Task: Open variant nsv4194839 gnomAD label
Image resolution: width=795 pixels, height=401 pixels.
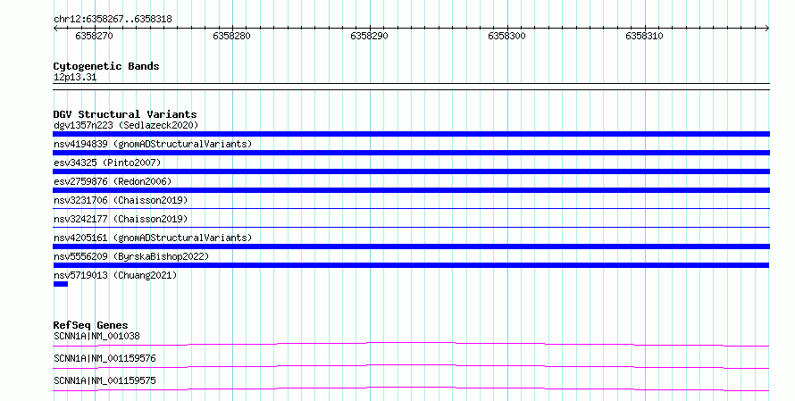Action: click(153, 144)
